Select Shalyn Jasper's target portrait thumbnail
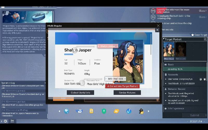Screen dimensions: 208x130 click(169, 49)
